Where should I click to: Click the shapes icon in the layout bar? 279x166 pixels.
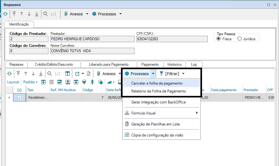101,82
